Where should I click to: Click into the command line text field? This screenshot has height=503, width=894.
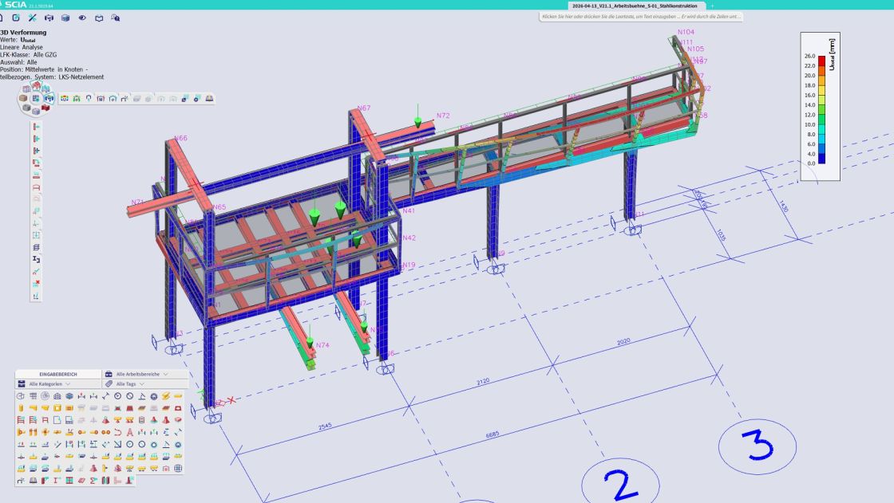click(641, 17)
